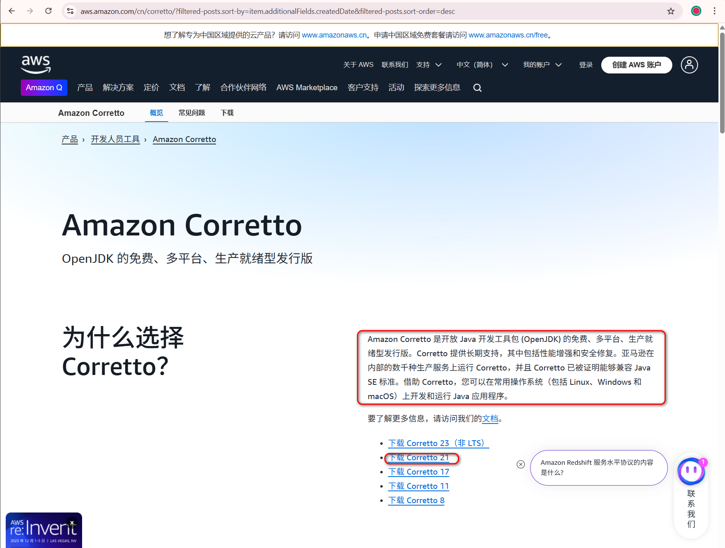
Task: Click 下载 Corretto 8 link
Action: tap(416, 500)
